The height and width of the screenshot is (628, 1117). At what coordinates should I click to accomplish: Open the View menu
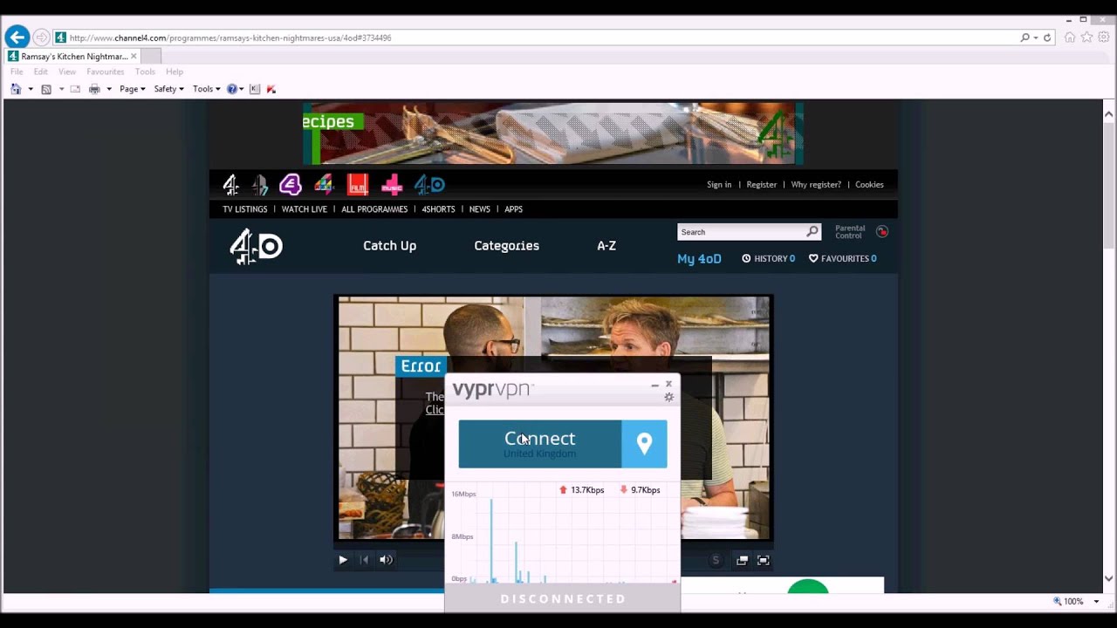click(x=67, y=72)
